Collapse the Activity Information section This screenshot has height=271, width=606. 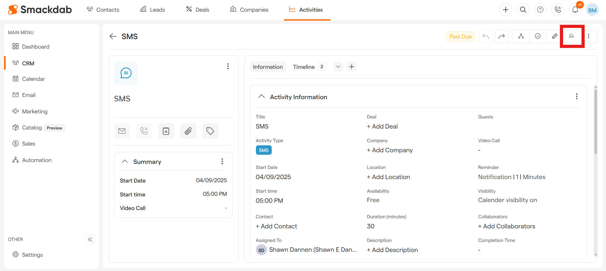pyautogui.click(x=261, y=97)
